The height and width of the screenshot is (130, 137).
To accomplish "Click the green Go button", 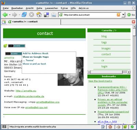I will point(131,15).
